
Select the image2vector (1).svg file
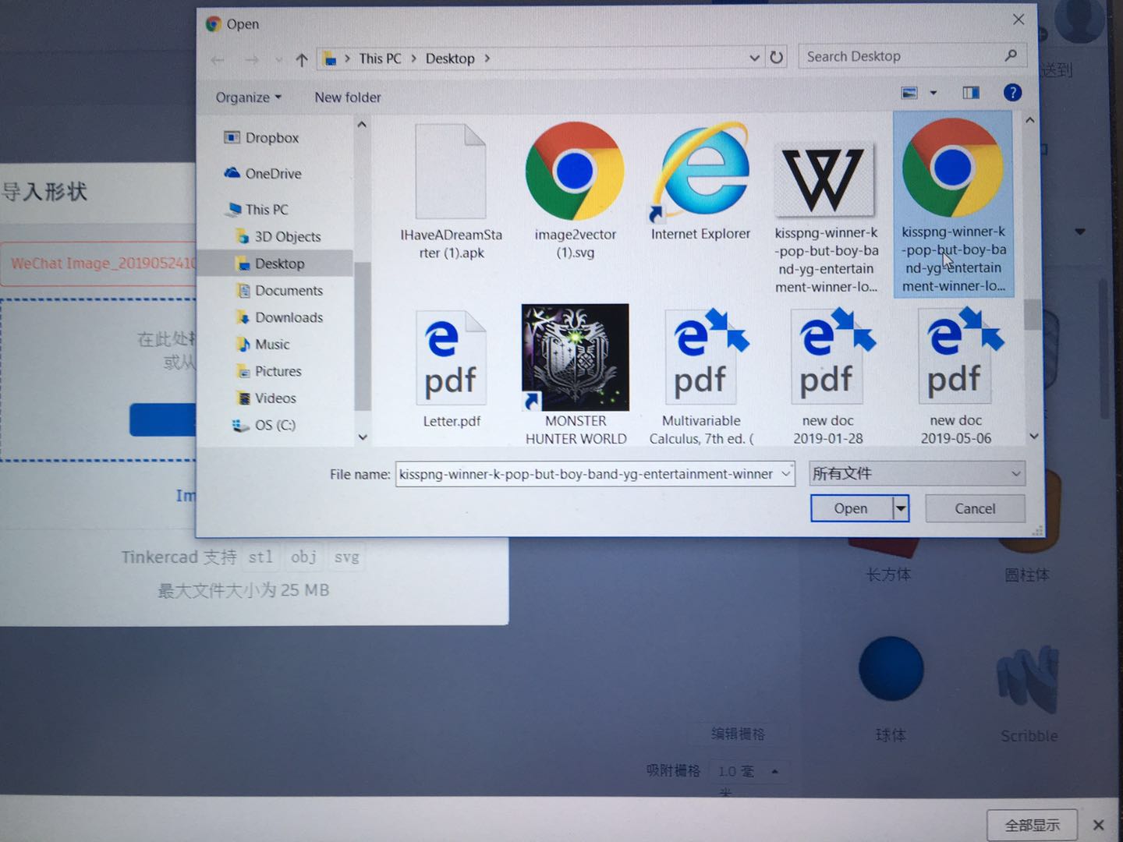(x=575, y=191)
